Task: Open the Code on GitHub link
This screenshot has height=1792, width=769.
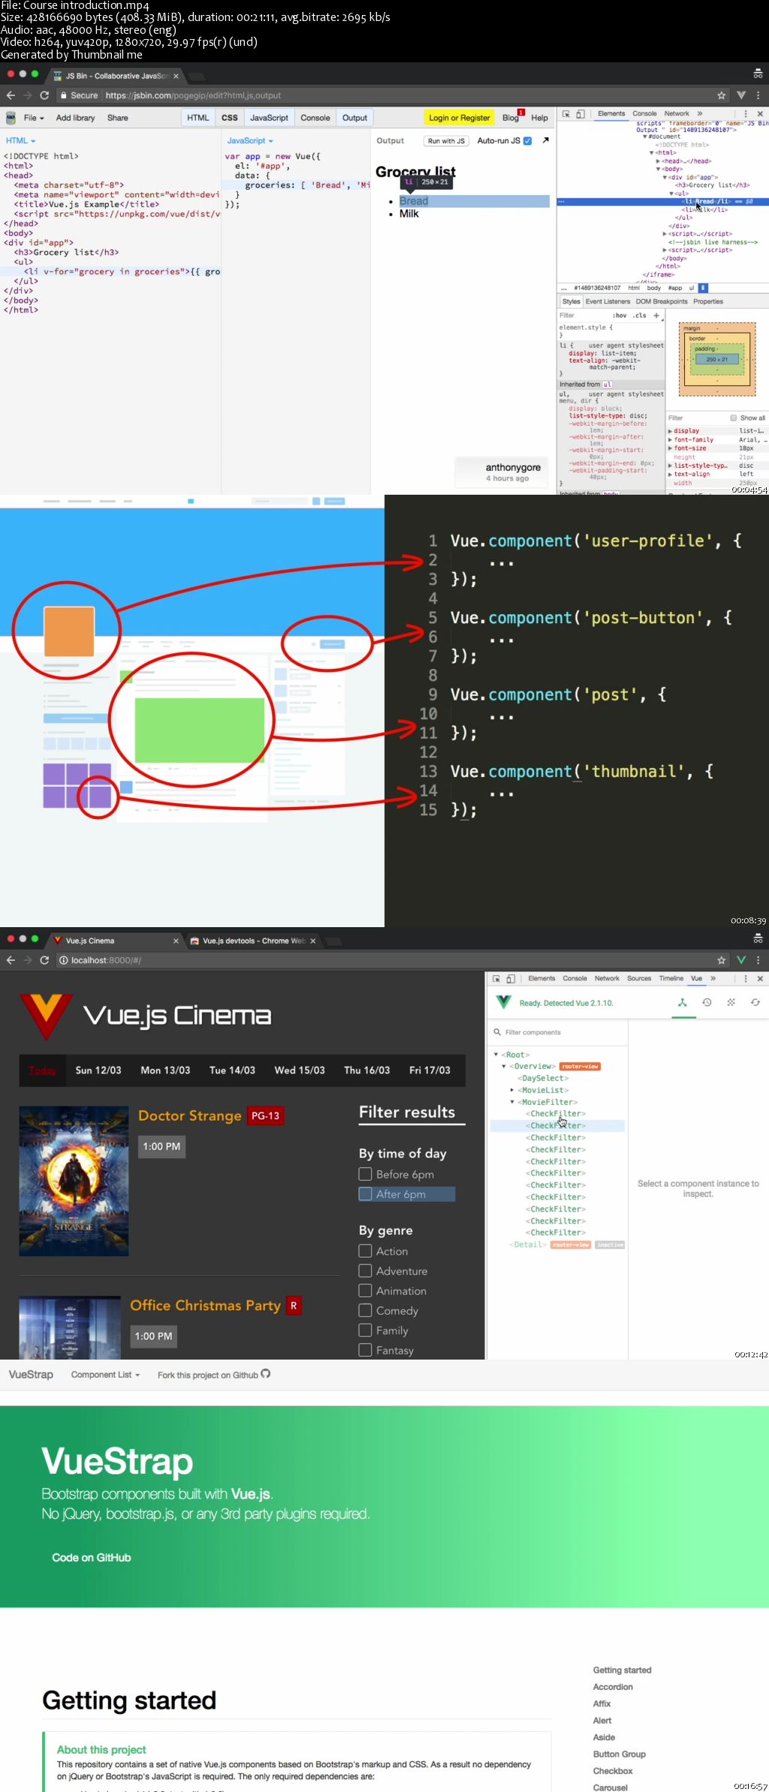Action: 92,1558
